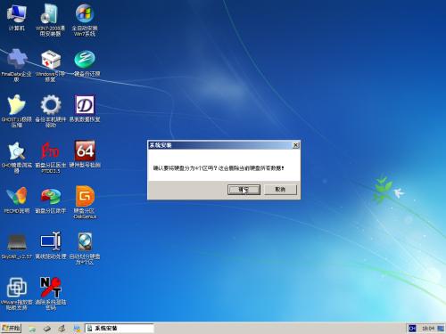Cancel the partition dialog with 取消
This screenshot has height=334, width=446.
click(280, 190)
